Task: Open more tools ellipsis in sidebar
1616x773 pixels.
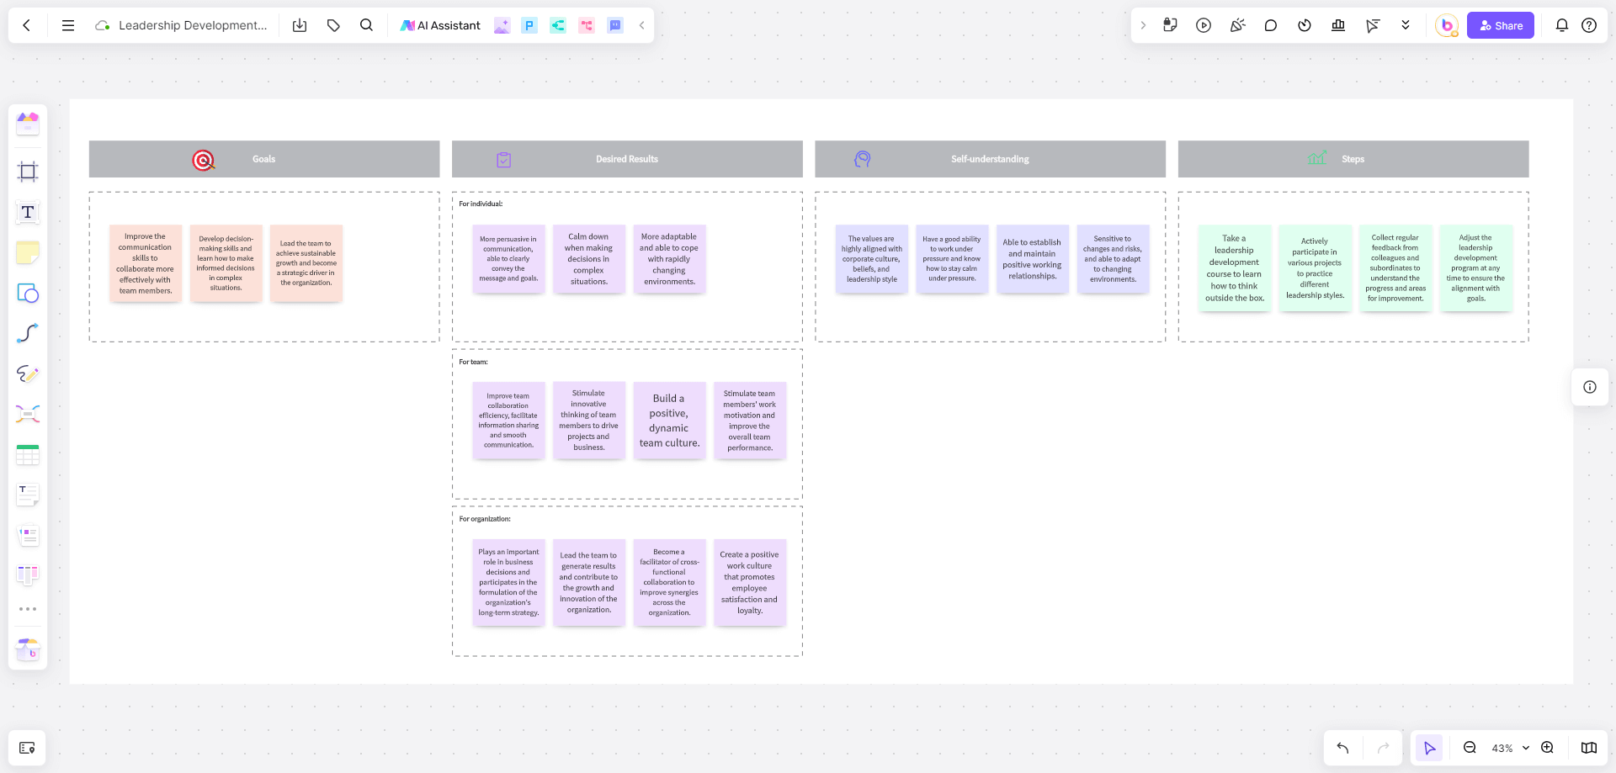Action: 28,609
